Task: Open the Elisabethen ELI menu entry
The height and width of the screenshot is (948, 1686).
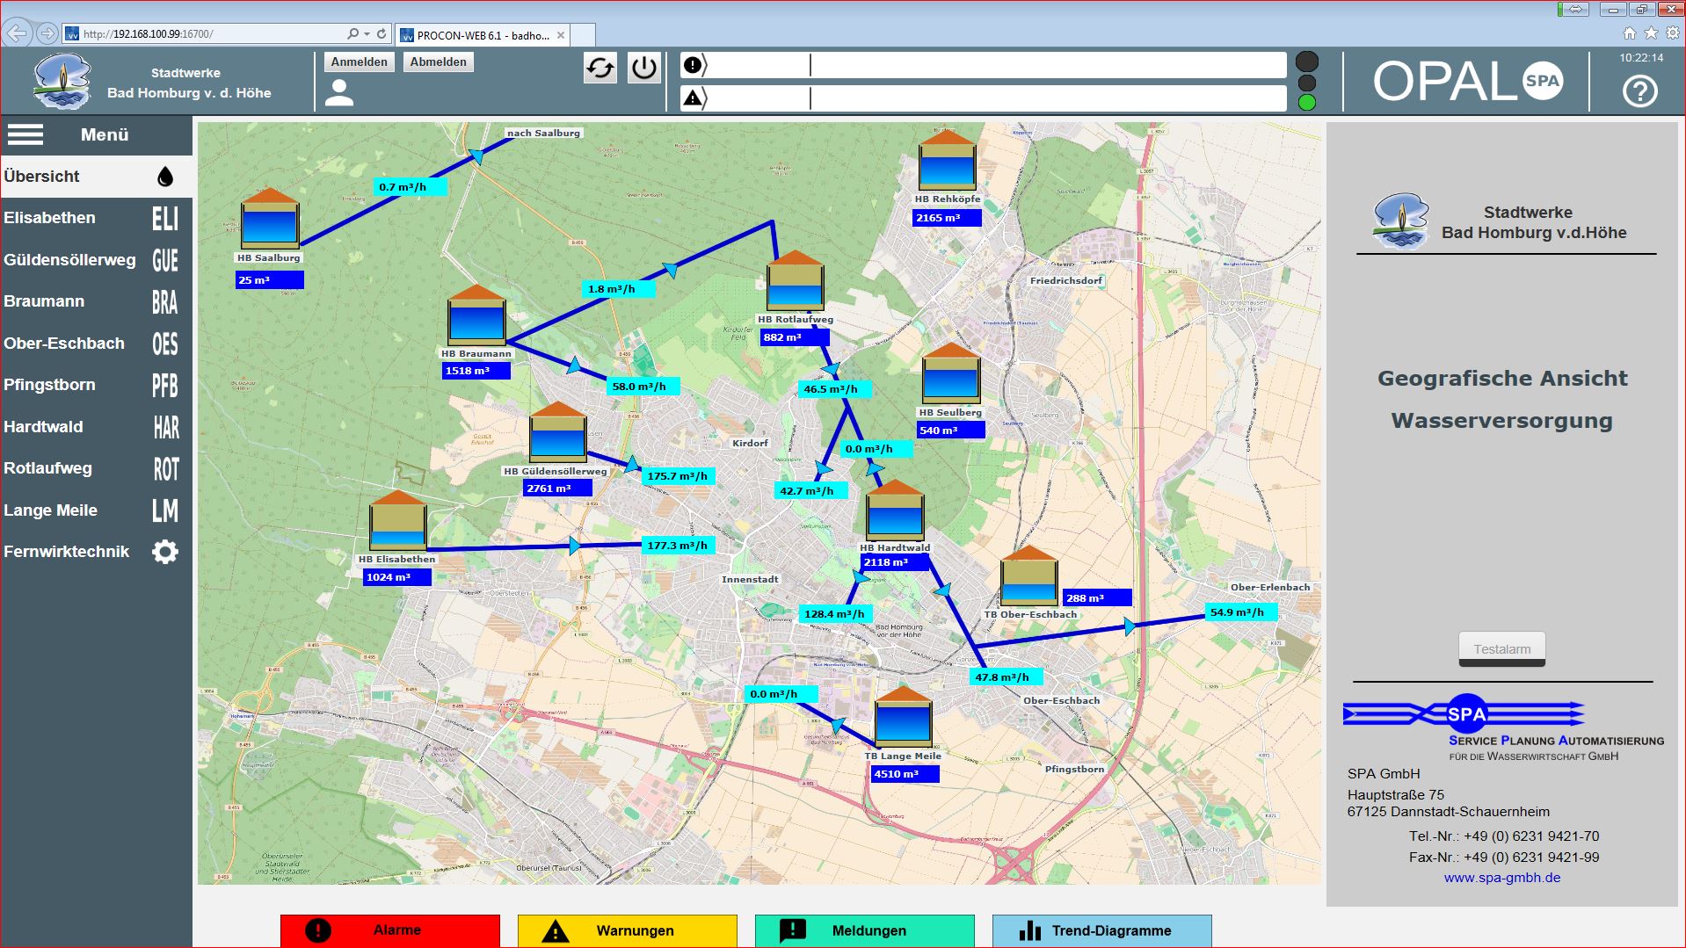Action: tap(96, 218)
